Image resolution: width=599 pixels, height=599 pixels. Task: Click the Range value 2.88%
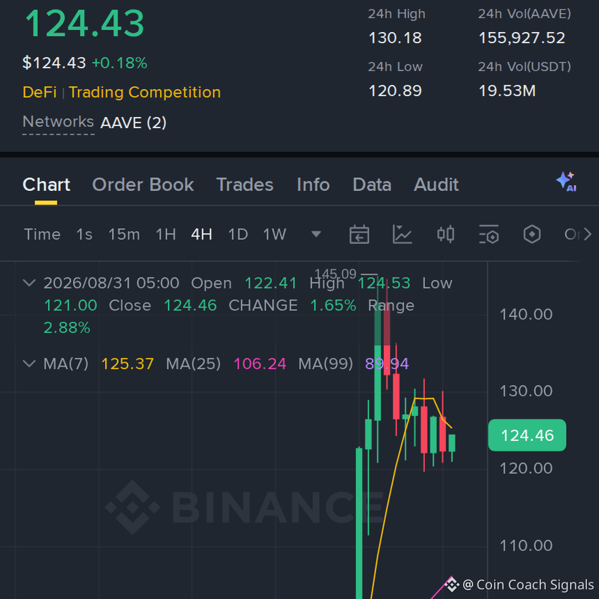(x=67, y=327)
